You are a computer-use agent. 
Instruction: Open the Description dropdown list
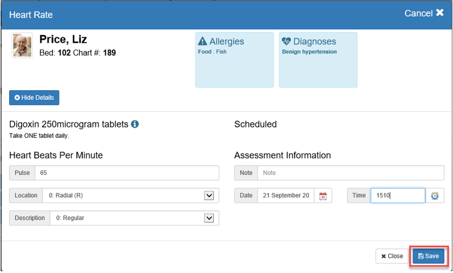[209, 218]
